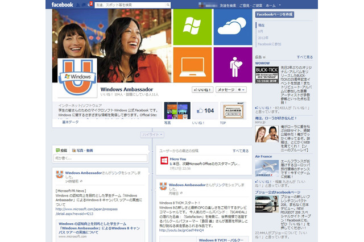
Task: Open the friend requests icon
Action: [78, 5]
